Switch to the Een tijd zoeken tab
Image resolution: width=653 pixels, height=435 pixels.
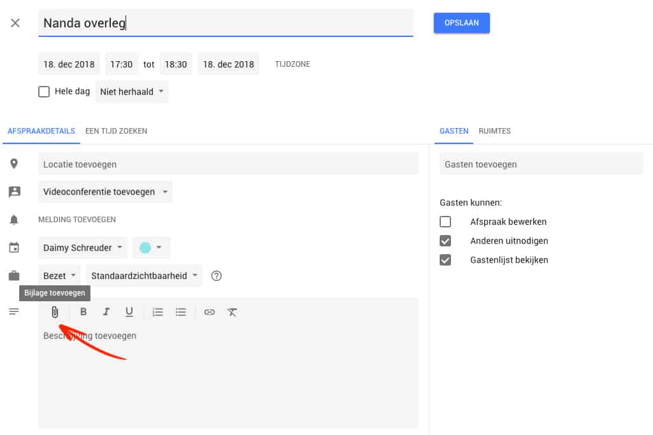(116, 131)
